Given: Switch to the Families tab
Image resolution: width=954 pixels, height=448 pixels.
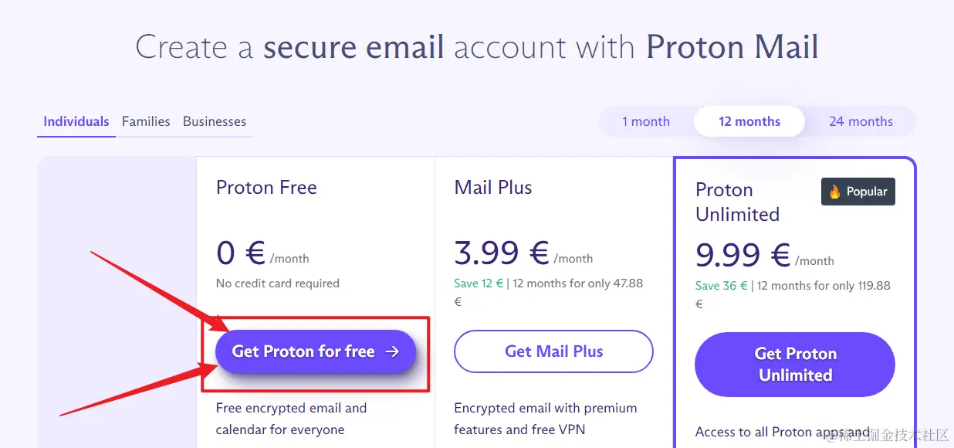Looking at the screenshot, I should [146, 121].
